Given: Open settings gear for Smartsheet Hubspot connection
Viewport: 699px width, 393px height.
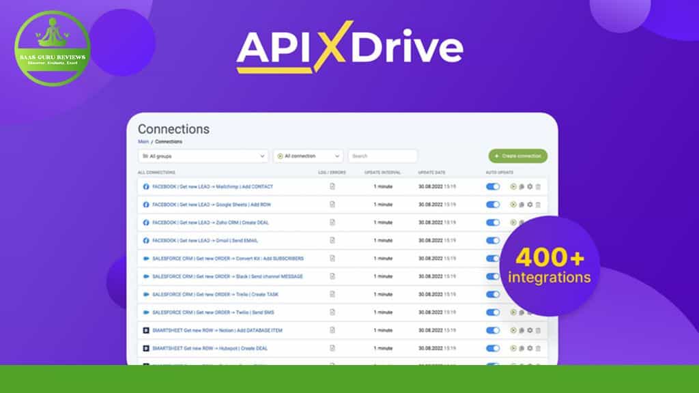Looking at the screenshot, I should (530, 349).
